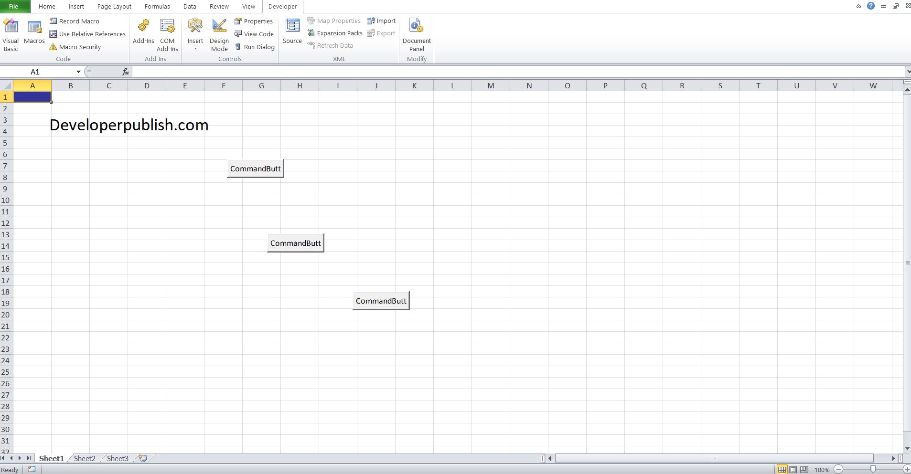Open the Visual Basic editor
The height and width of the screenshot is (474, 911).
click(11, 33)
